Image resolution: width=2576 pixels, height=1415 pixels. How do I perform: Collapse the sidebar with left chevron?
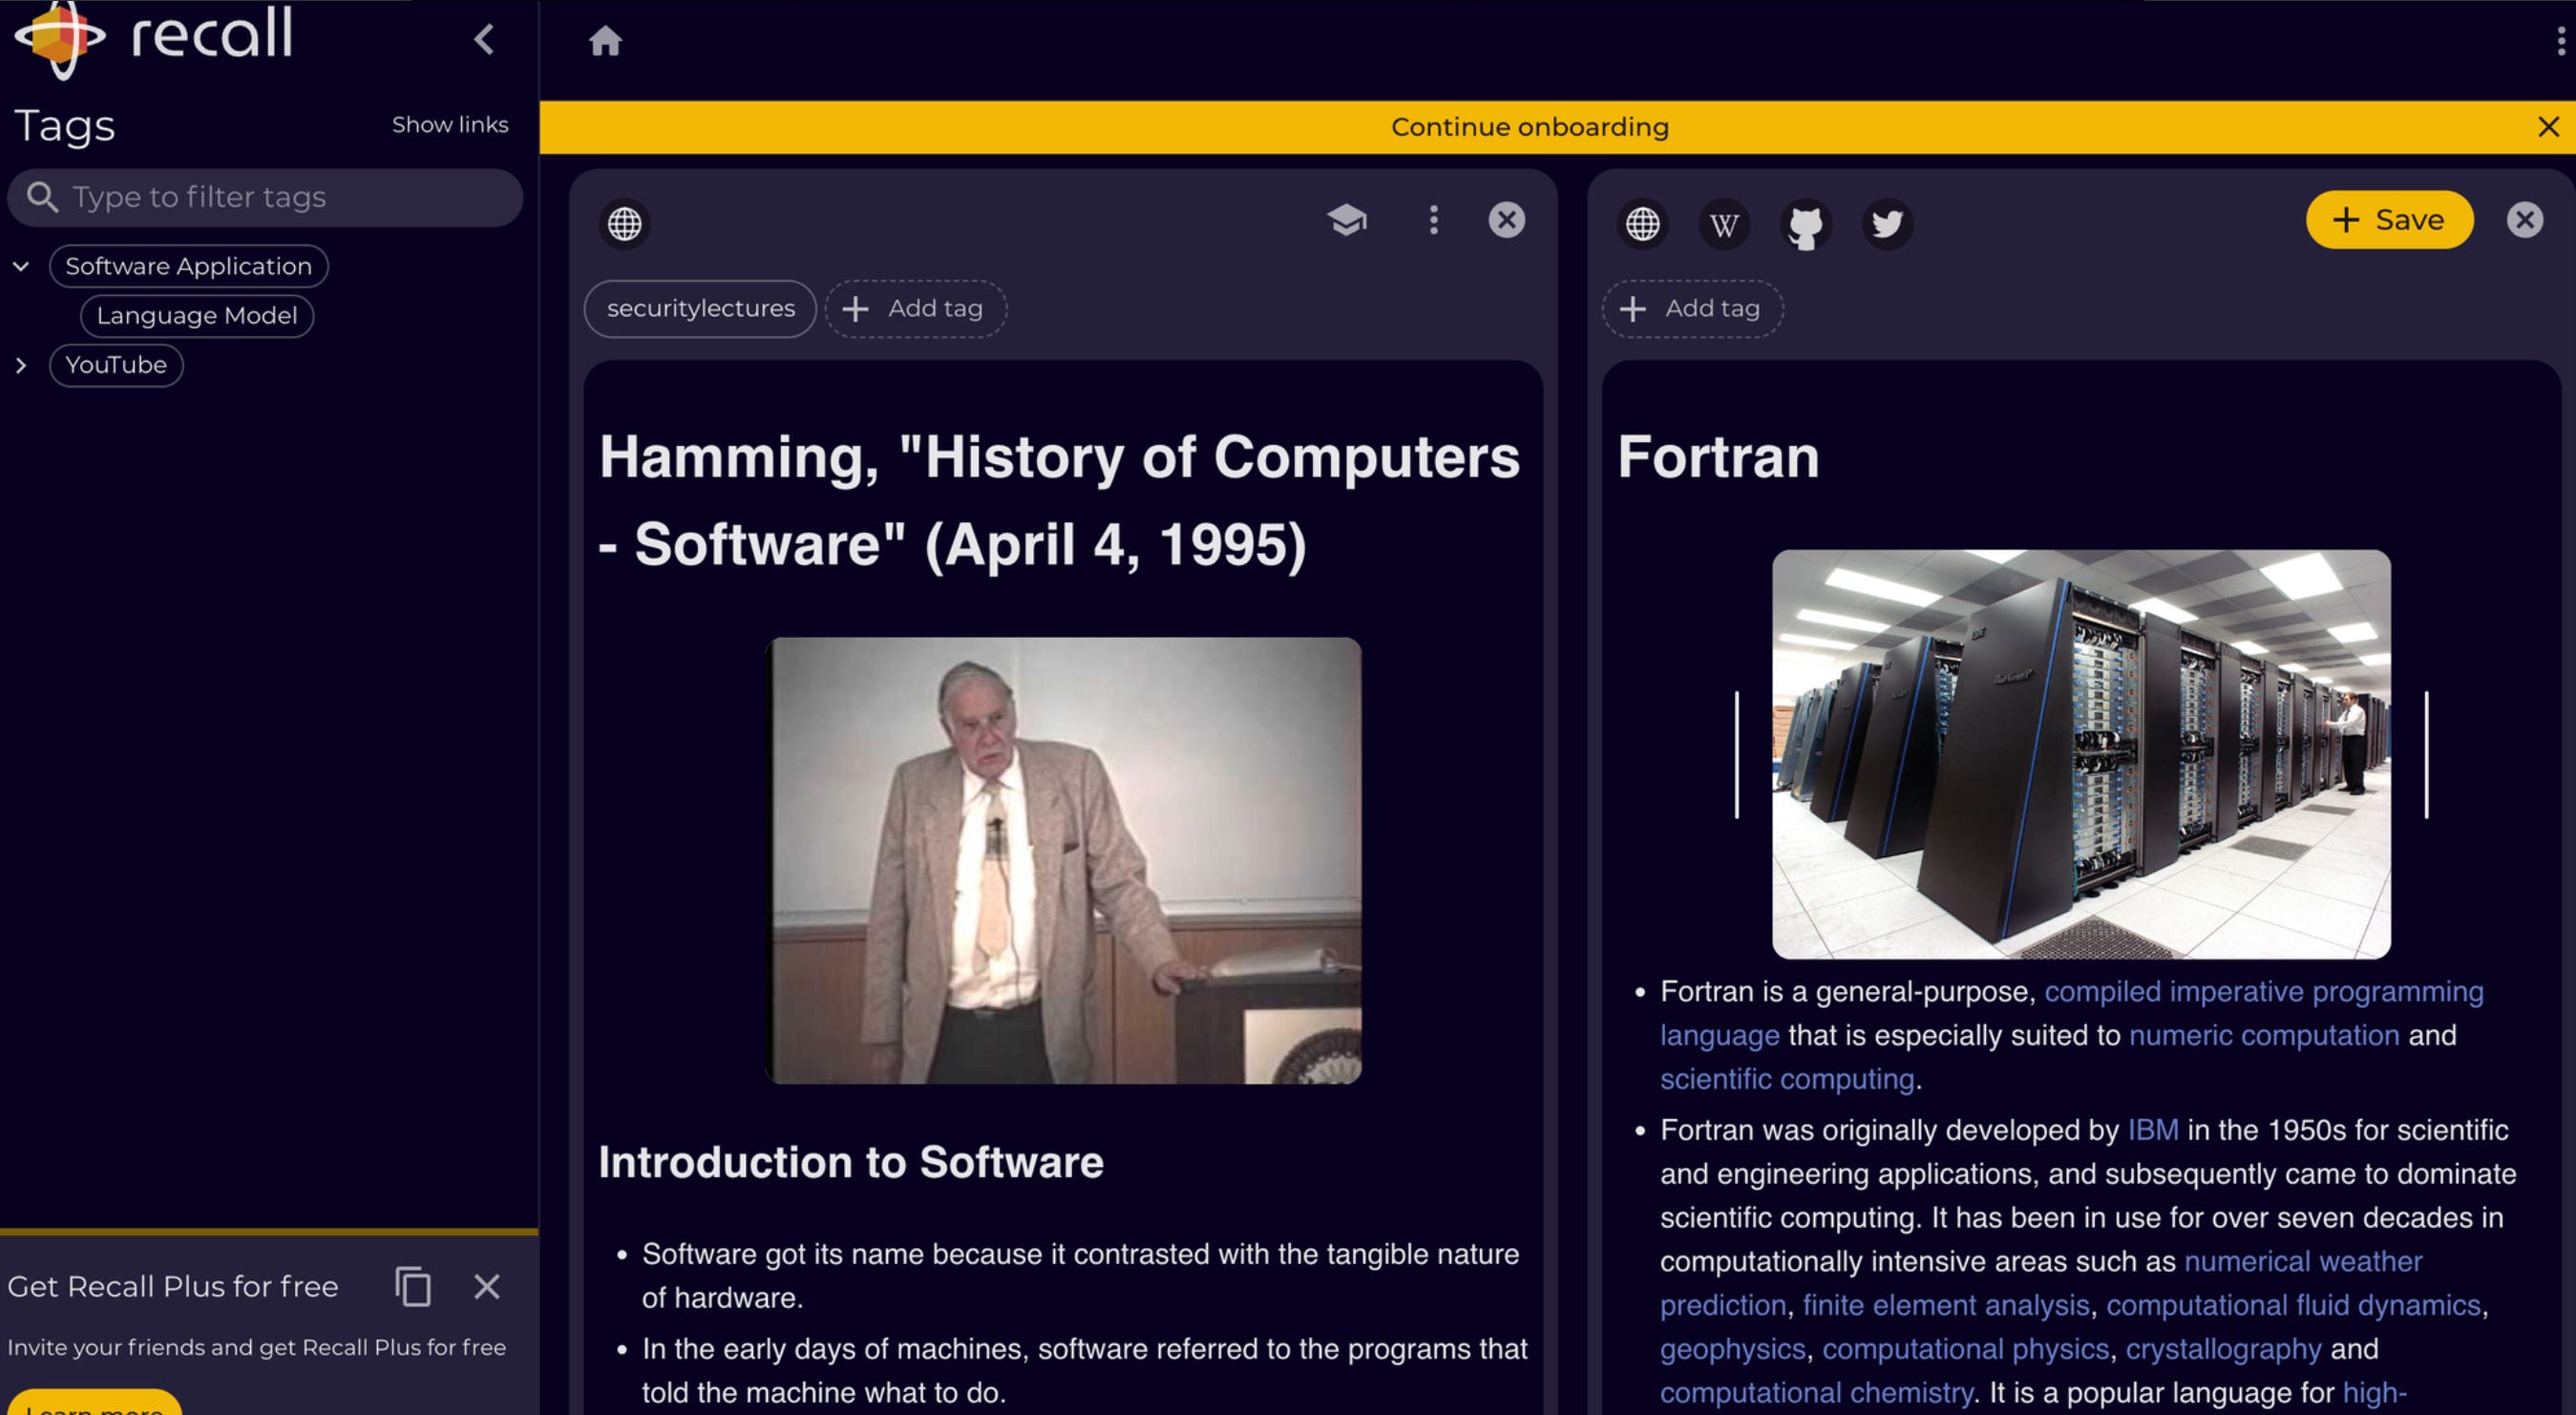tap(484, 39)
